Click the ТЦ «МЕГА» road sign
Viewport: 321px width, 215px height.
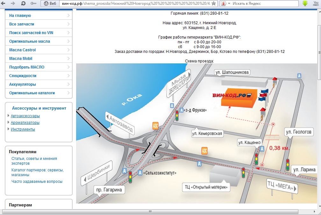[282, 186]
